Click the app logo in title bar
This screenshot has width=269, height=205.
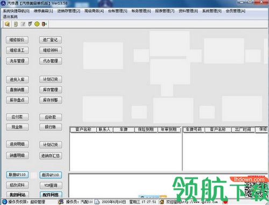3,3
